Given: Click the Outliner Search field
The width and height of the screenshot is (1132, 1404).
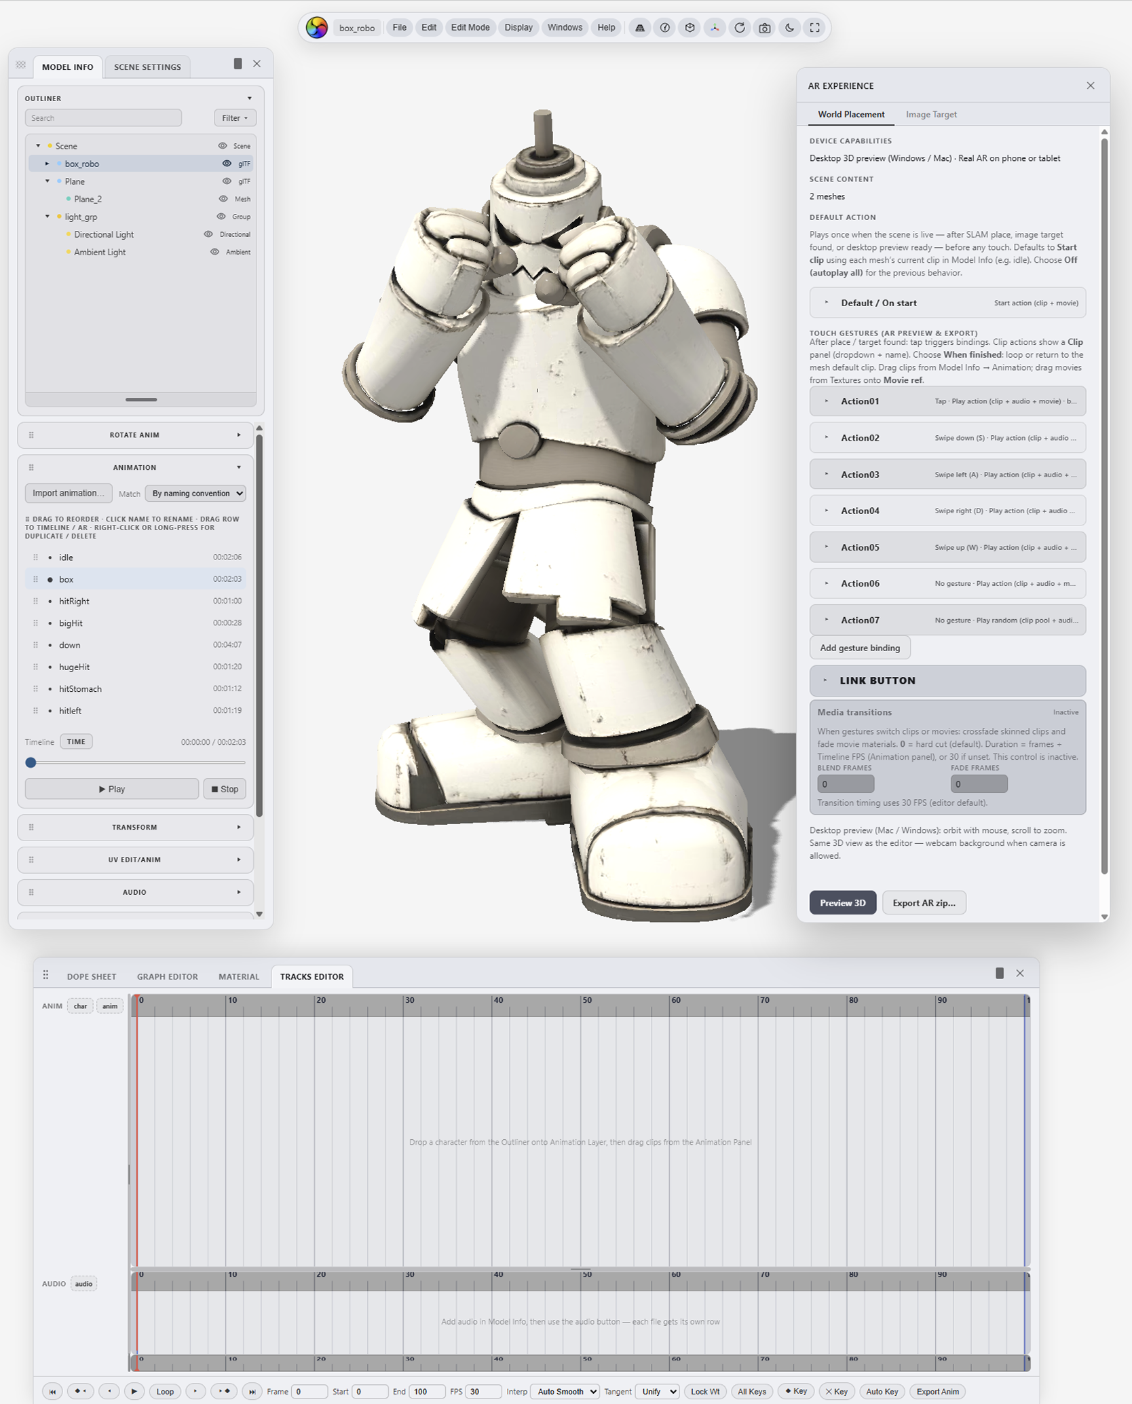Looking at the screenshot, I should (103, 118).
